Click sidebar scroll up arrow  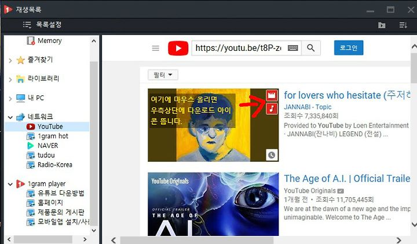[94, 41]
